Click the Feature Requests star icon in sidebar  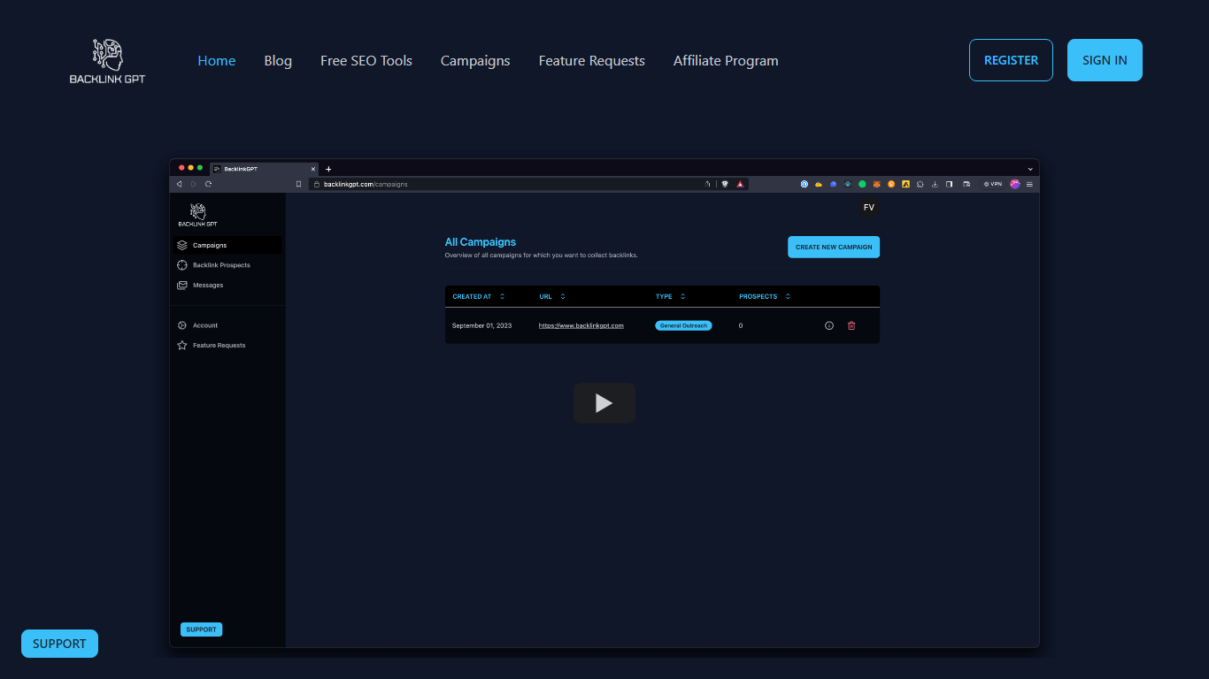tap(182, 346)
